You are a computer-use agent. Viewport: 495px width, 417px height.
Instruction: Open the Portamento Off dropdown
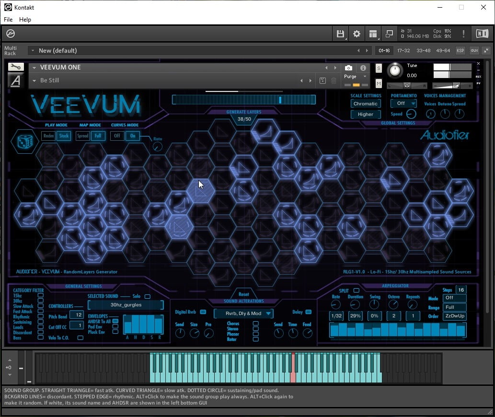[404, 103]
